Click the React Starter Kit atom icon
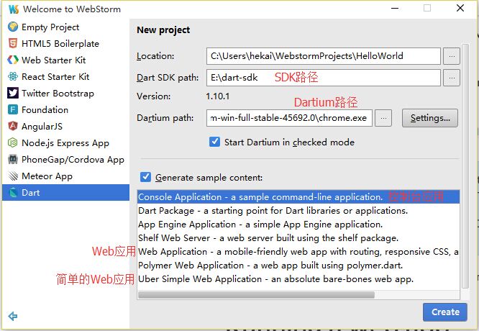The image size is (479, 331). point(13,76)
